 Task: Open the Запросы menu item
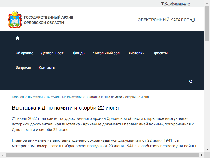click(x=23, y=67)
